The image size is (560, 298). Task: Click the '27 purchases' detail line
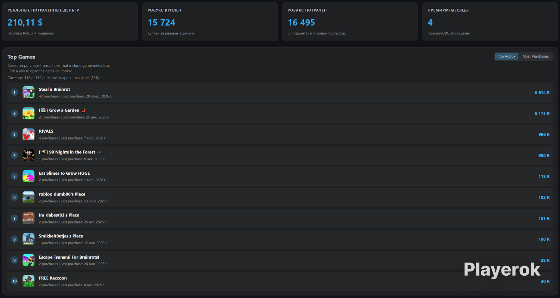point(74,117)
